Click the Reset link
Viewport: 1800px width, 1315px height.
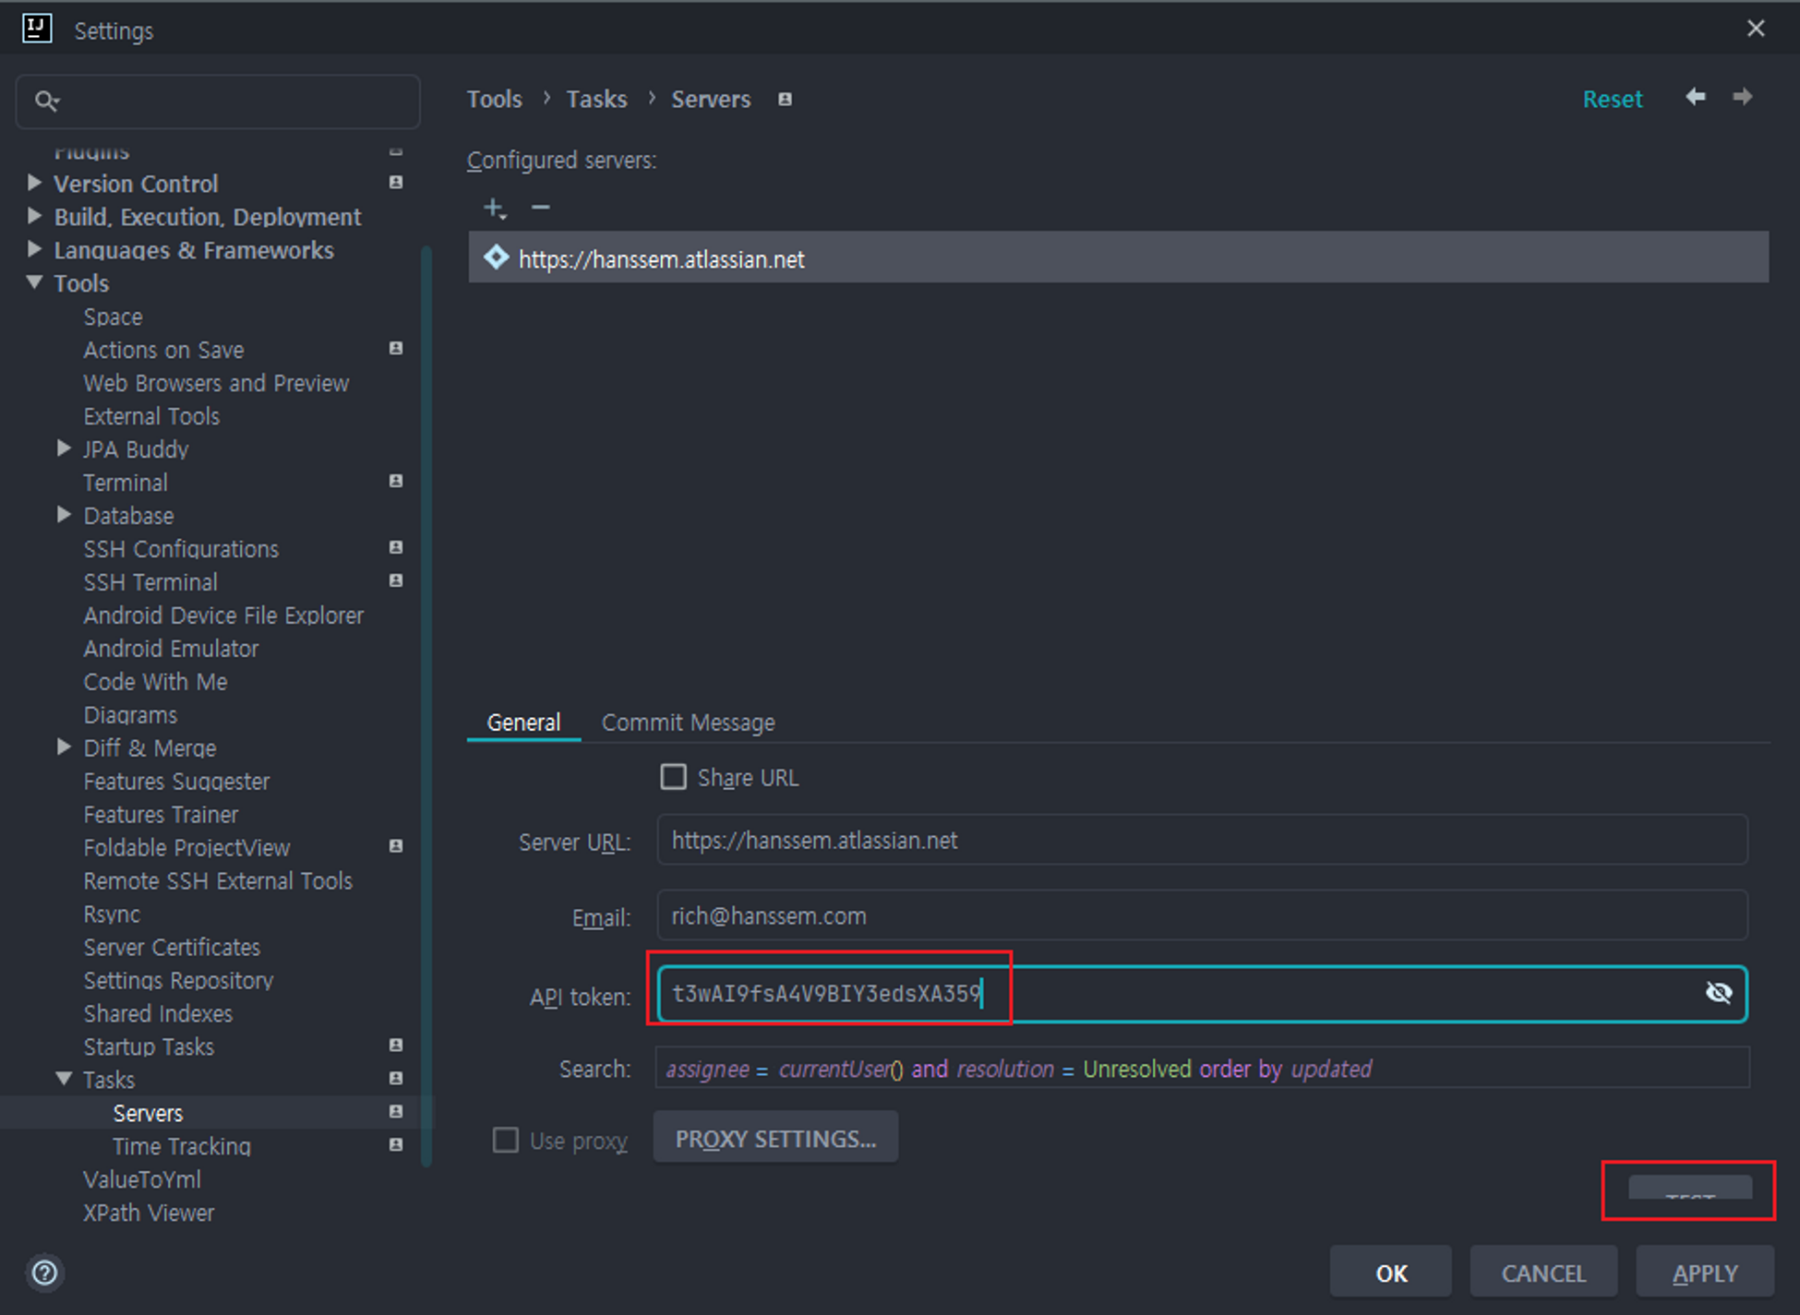click(1612, 99)
